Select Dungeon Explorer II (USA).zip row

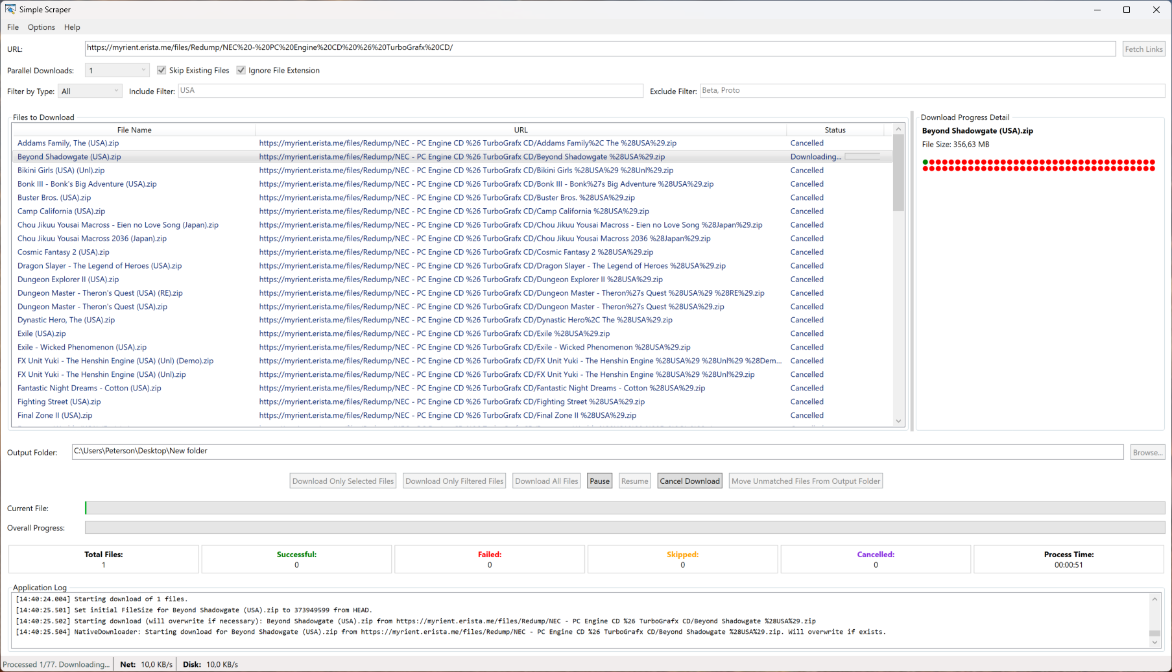tap(452, 280)
